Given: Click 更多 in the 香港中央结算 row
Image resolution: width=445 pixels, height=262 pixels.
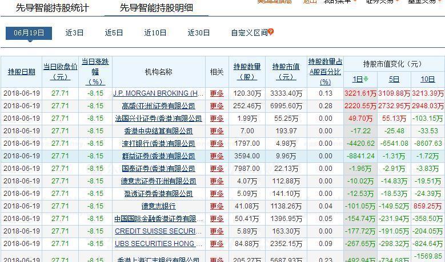Looking at the screenshot, I should tap(217, 131).
